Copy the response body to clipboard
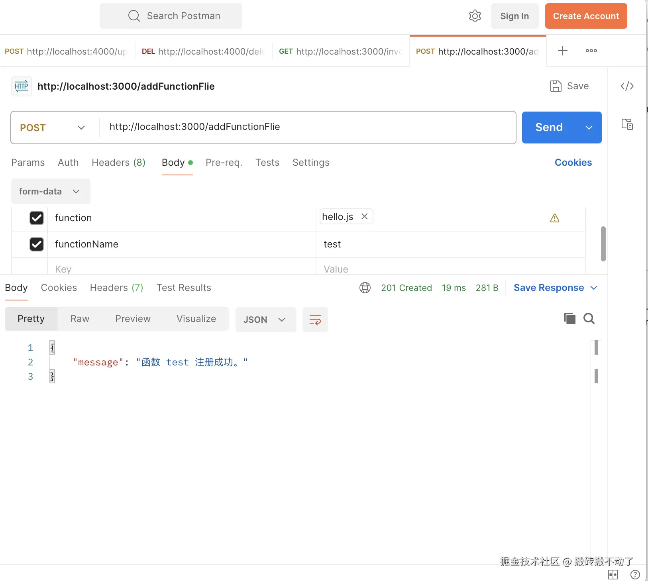Viewport: 648px width, 581px height. click(x=570, y=318)
